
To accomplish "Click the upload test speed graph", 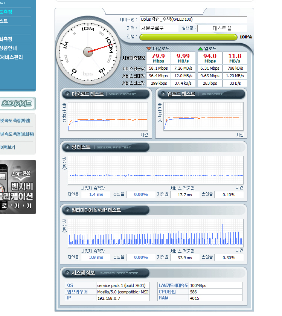I will coord(203,116).
